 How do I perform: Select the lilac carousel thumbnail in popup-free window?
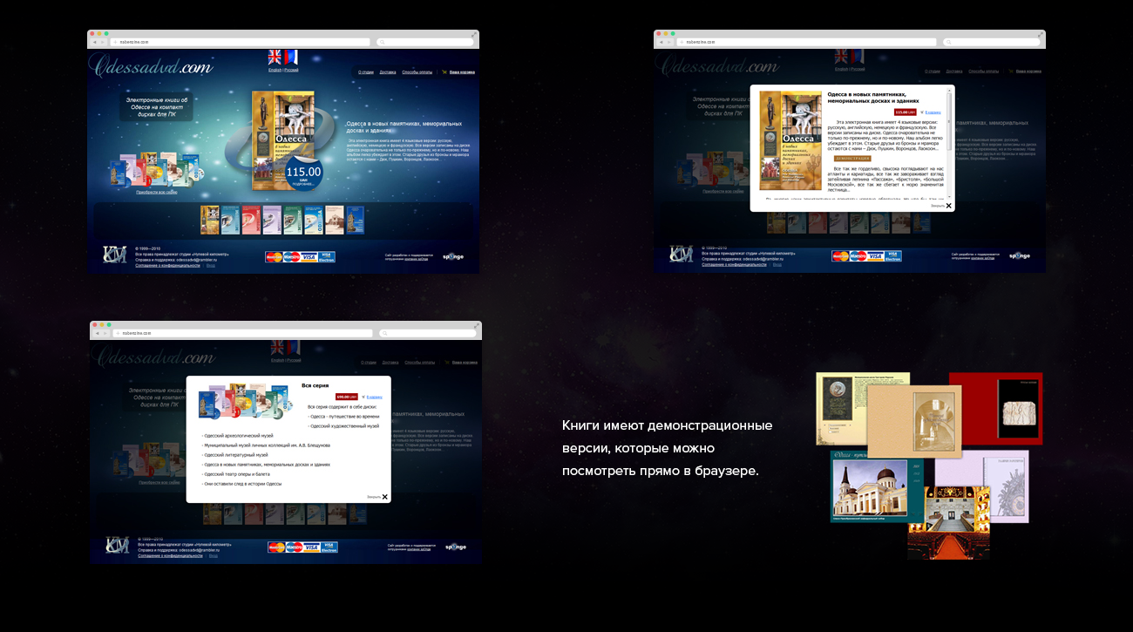click(x=272, y=220)
